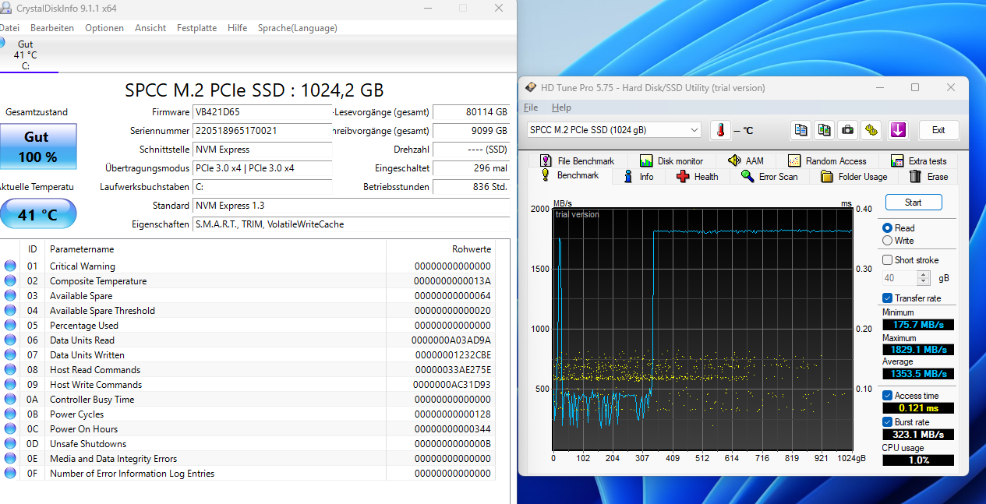This screenshot has width=986, height=504.
Task: Click the thermometer temperature icon
Action: 719,130
